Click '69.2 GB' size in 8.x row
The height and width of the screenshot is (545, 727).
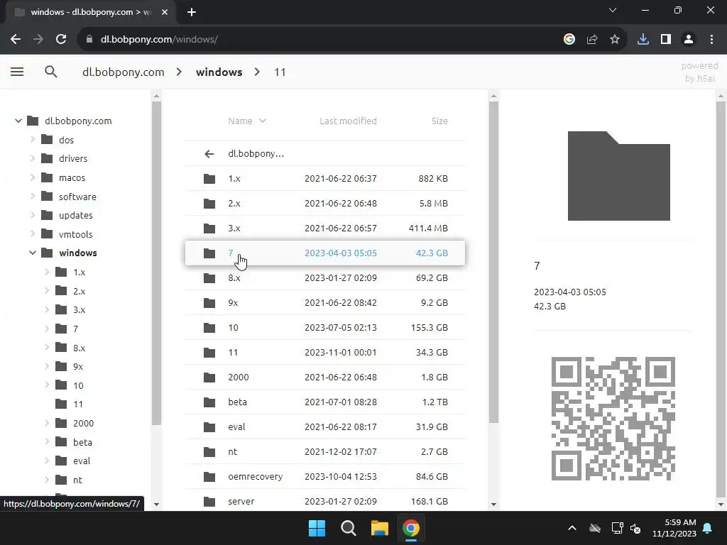pyautogui.click(x=432, y=278)
